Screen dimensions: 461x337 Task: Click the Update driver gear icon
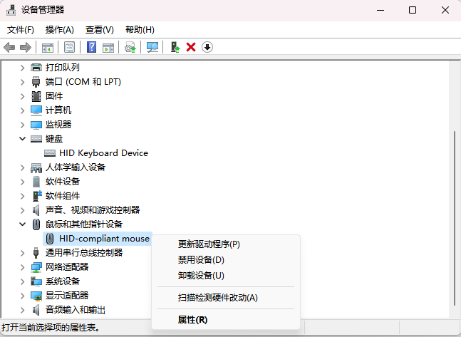click(130, 47)
